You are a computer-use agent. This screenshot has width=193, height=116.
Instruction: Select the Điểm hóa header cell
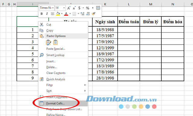(x=173, y=22)
